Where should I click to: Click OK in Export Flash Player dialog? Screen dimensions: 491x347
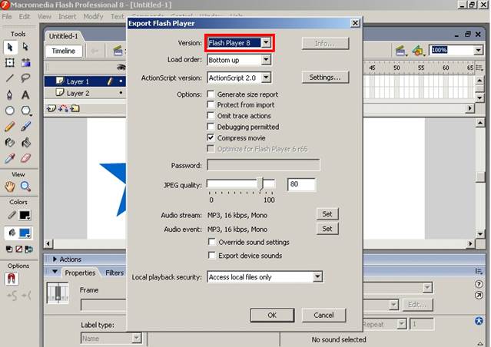[x=272, y=315]
